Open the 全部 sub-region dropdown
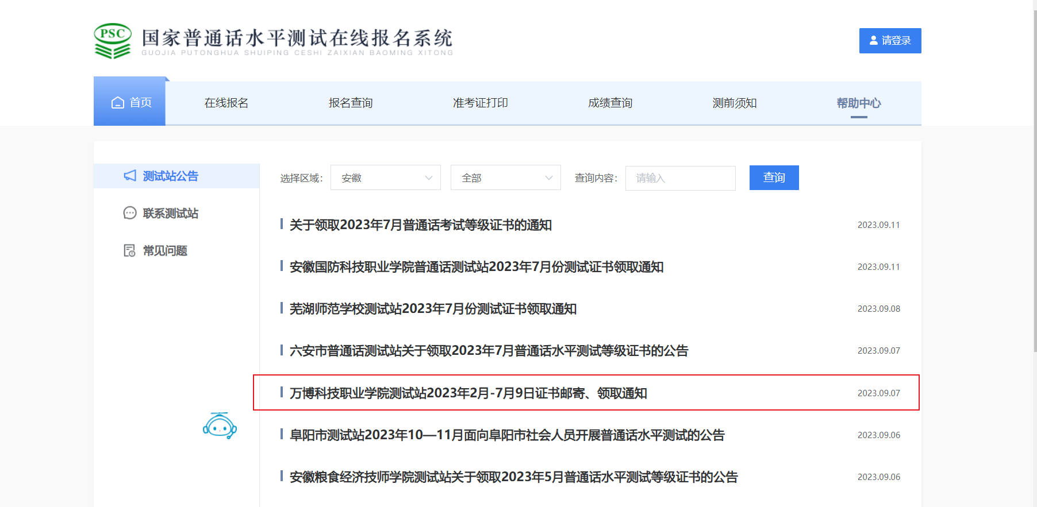The height and width of the screenshot is (507, 1037). coord(506,177)
